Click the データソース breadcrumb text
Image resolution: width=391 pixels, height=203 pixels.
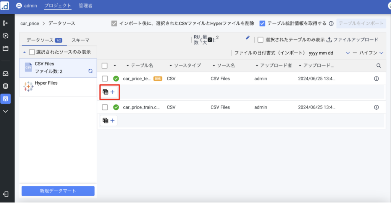pos(61,23)
